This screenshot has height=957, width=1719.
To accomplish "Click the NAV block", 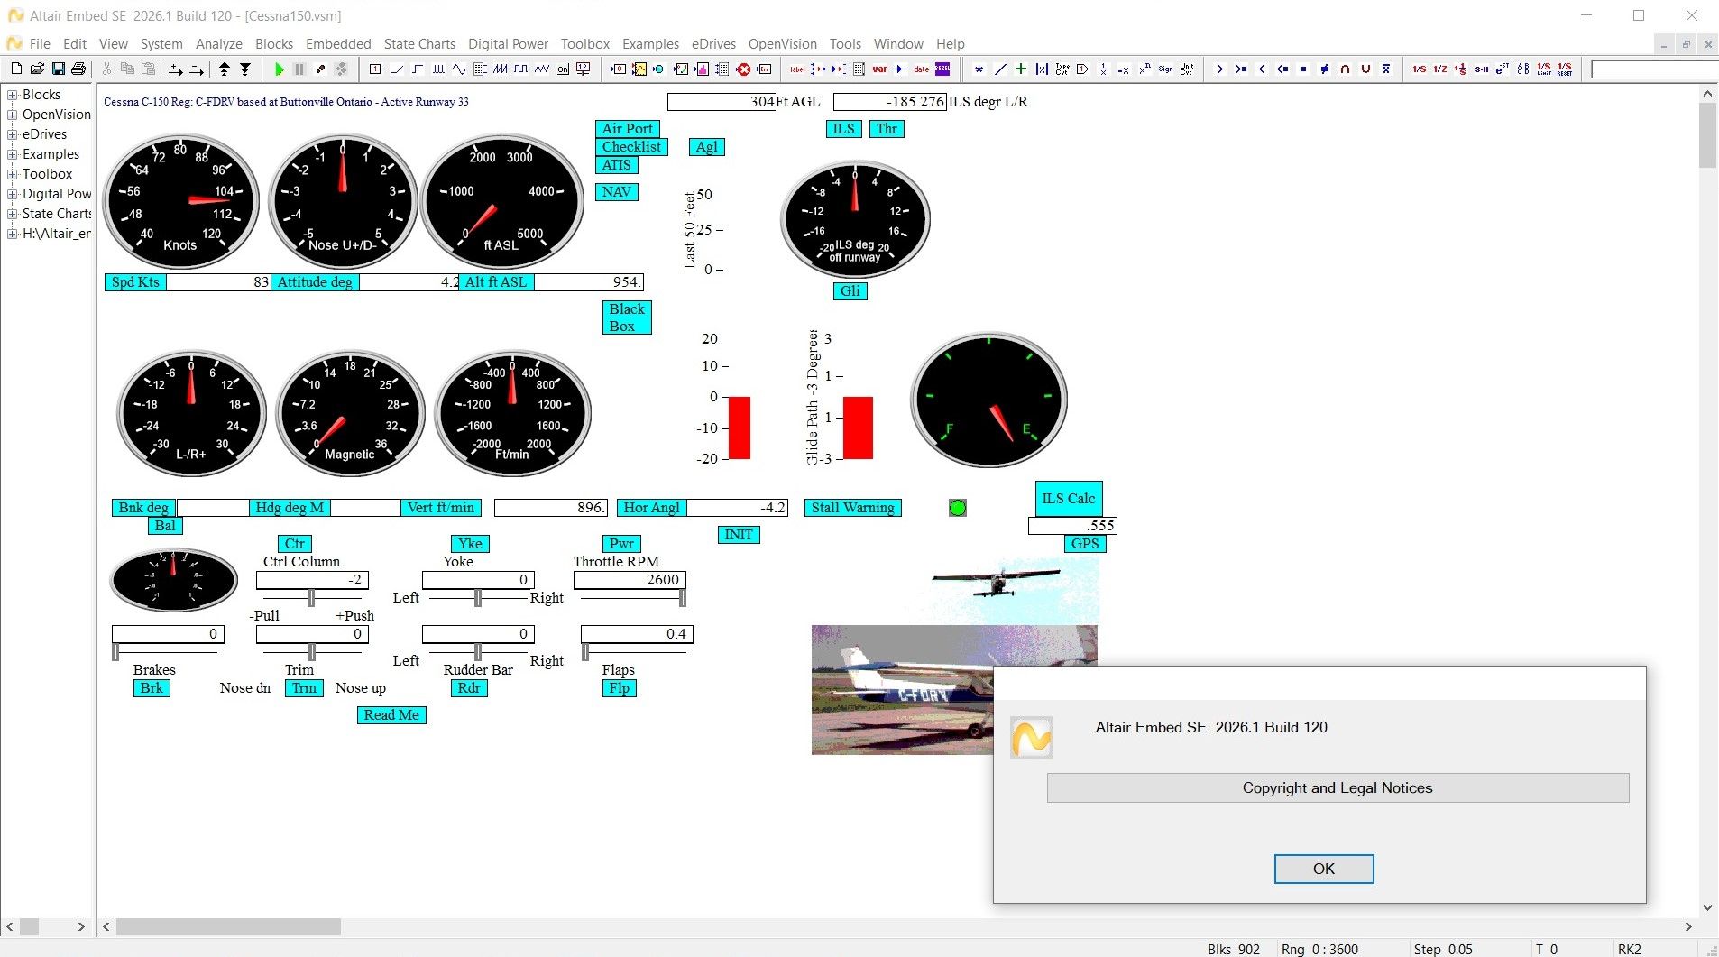I will tap(617, 191).
